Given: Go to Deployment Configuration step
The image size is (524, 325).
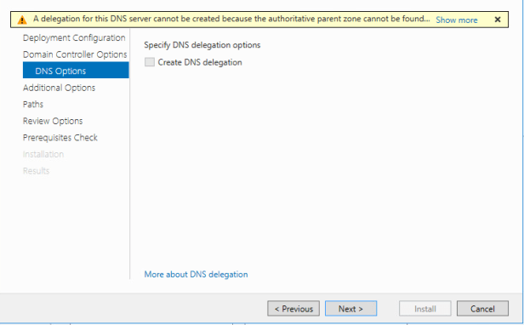Looking at the screenshot, I should (74, 37).
